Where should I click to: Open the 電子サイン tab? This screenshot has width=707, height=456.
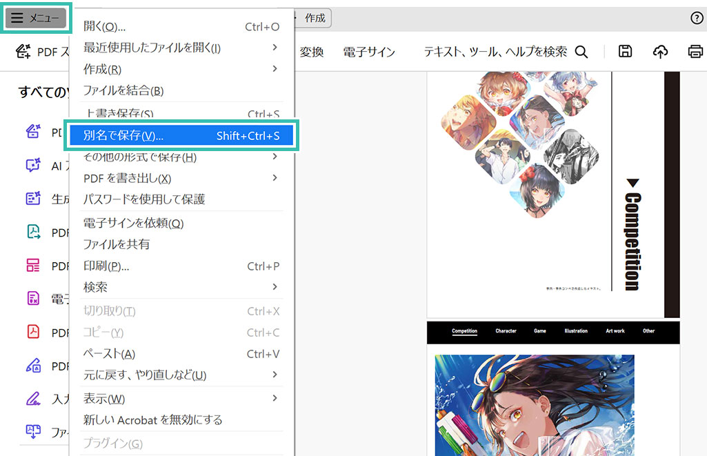pyautogui.click(x=369, y=52)
